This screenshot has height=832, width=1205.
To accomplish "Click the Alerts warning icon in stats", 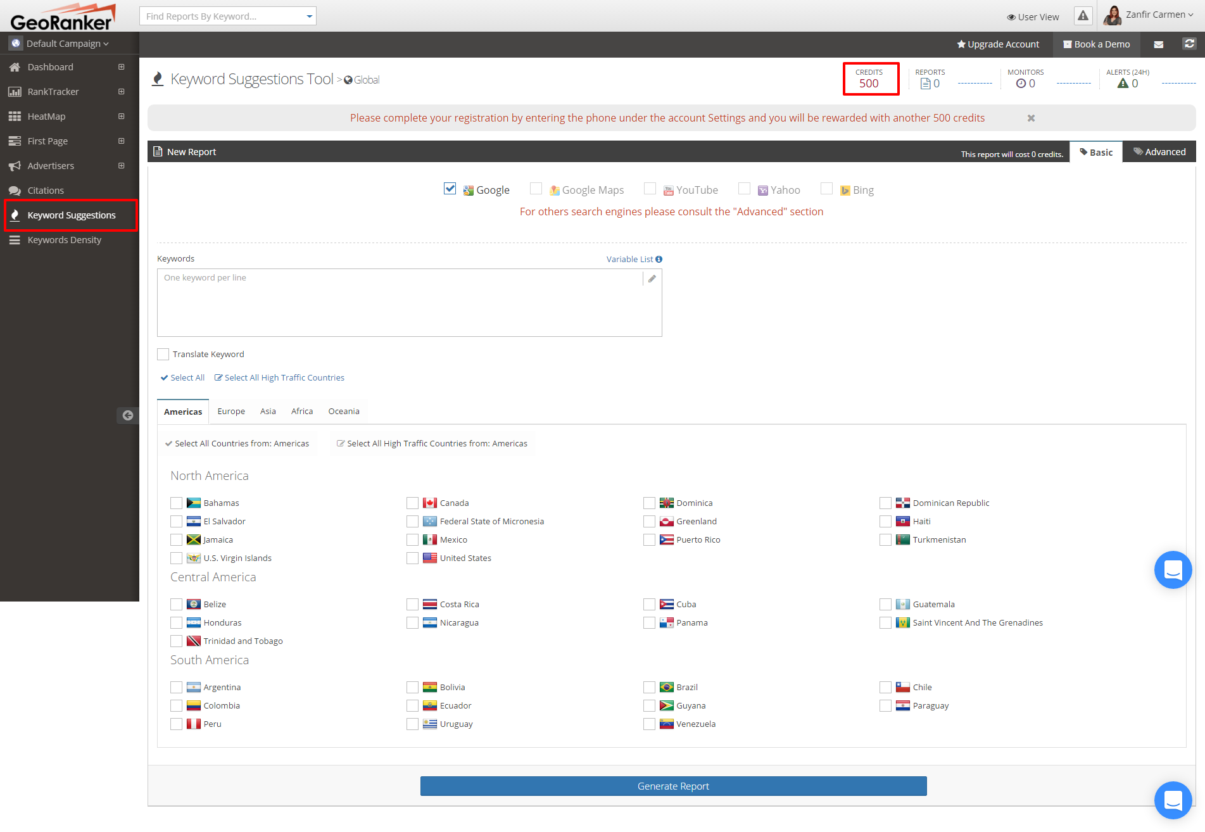I will click(1123, 84).
